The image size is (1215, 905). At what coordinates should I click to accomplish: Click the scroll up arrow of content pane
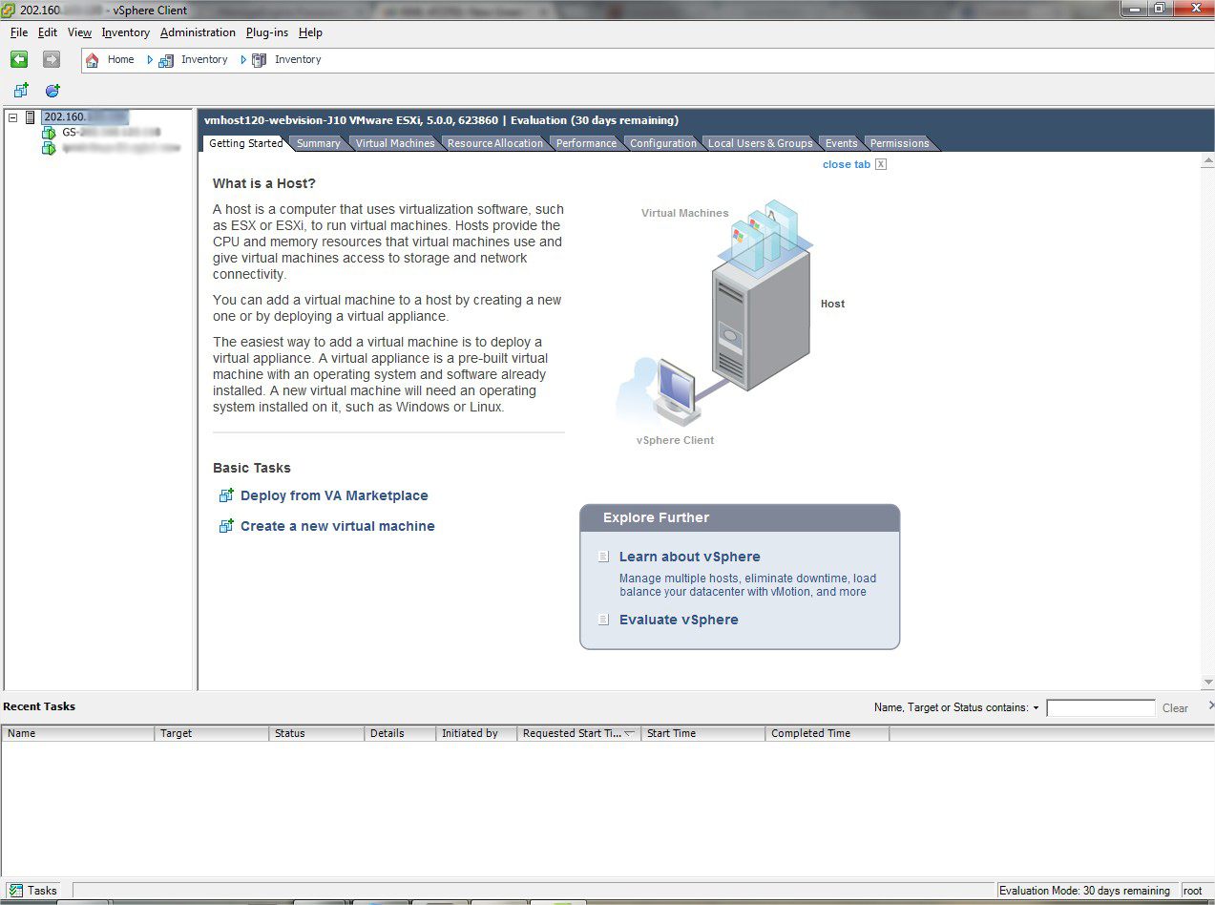pyautogui.click(x=1208, y=160)
